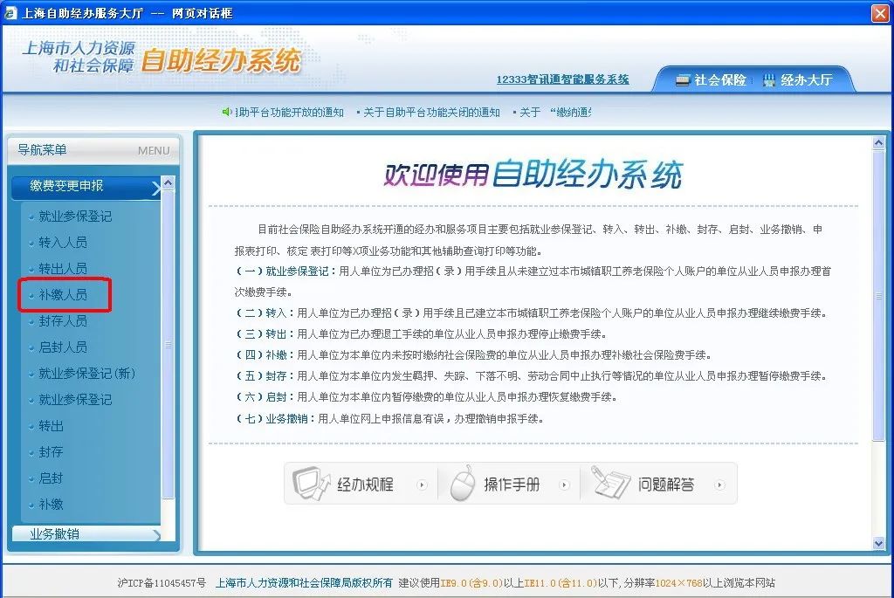Image resolution: width=894 pixels, height=598 pixels.
Task: Click the 操作手册 mouse icon
Action: [463, 483]
